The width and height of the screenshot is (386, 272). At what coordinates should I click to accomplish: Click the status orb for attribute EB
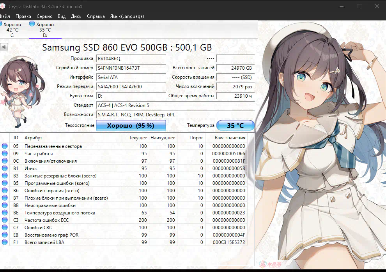pyautogui.click(x=5, y=235)
